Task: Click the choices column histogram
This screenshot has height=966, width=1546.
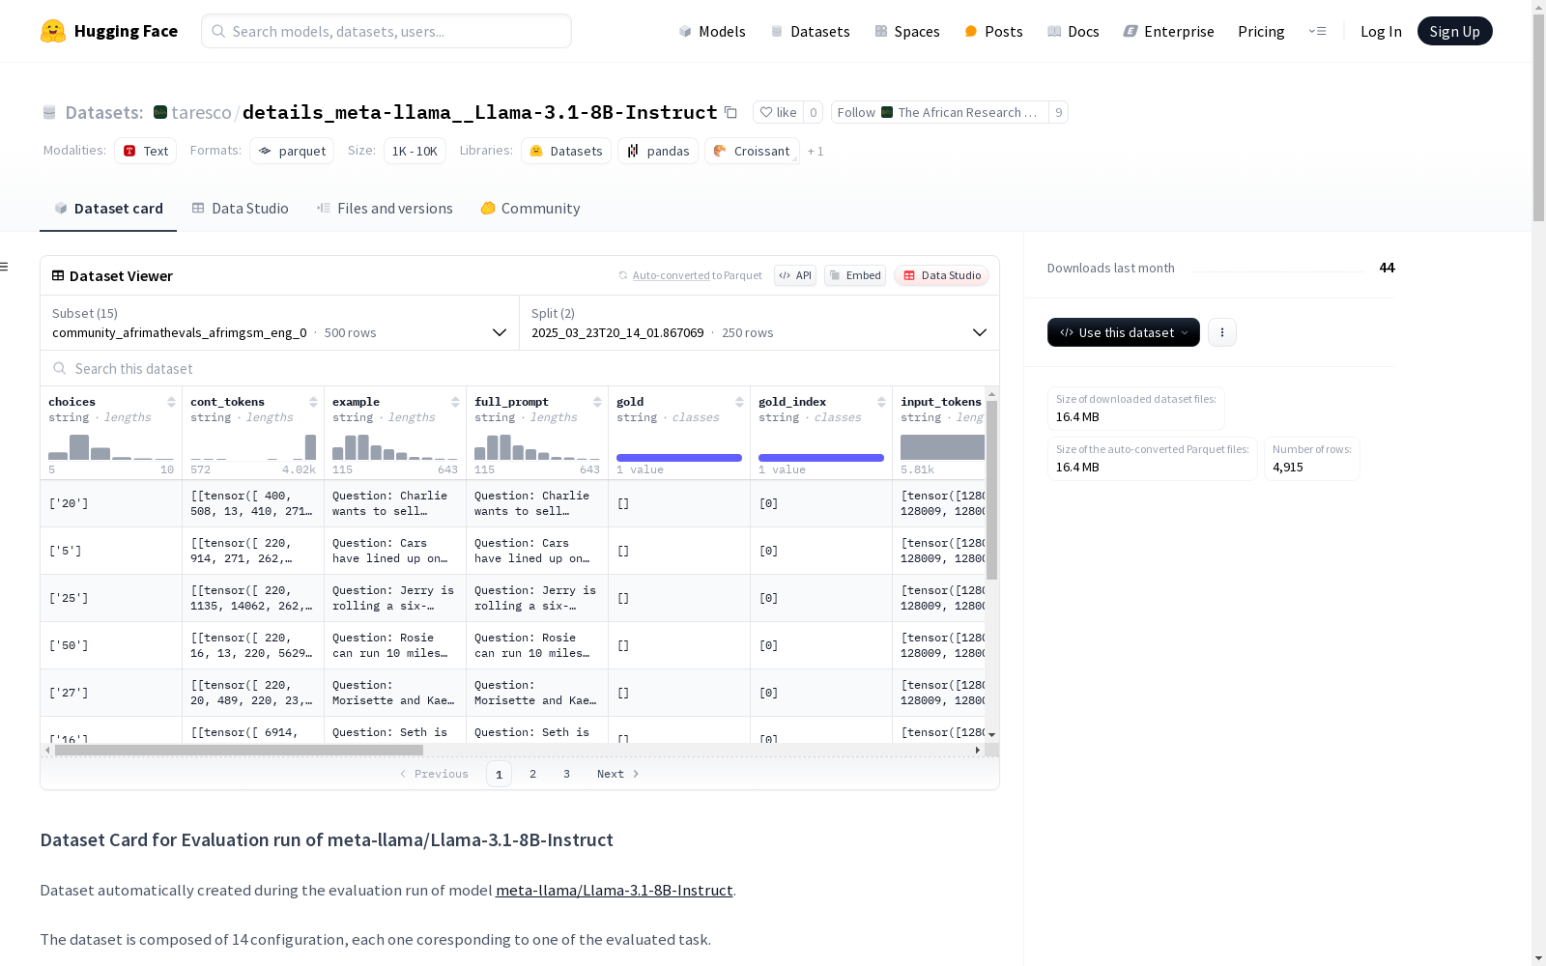Action: [x=111, y=446]
